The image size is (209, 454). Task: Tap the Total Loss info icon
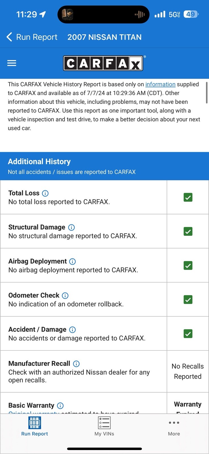[45, 193]
